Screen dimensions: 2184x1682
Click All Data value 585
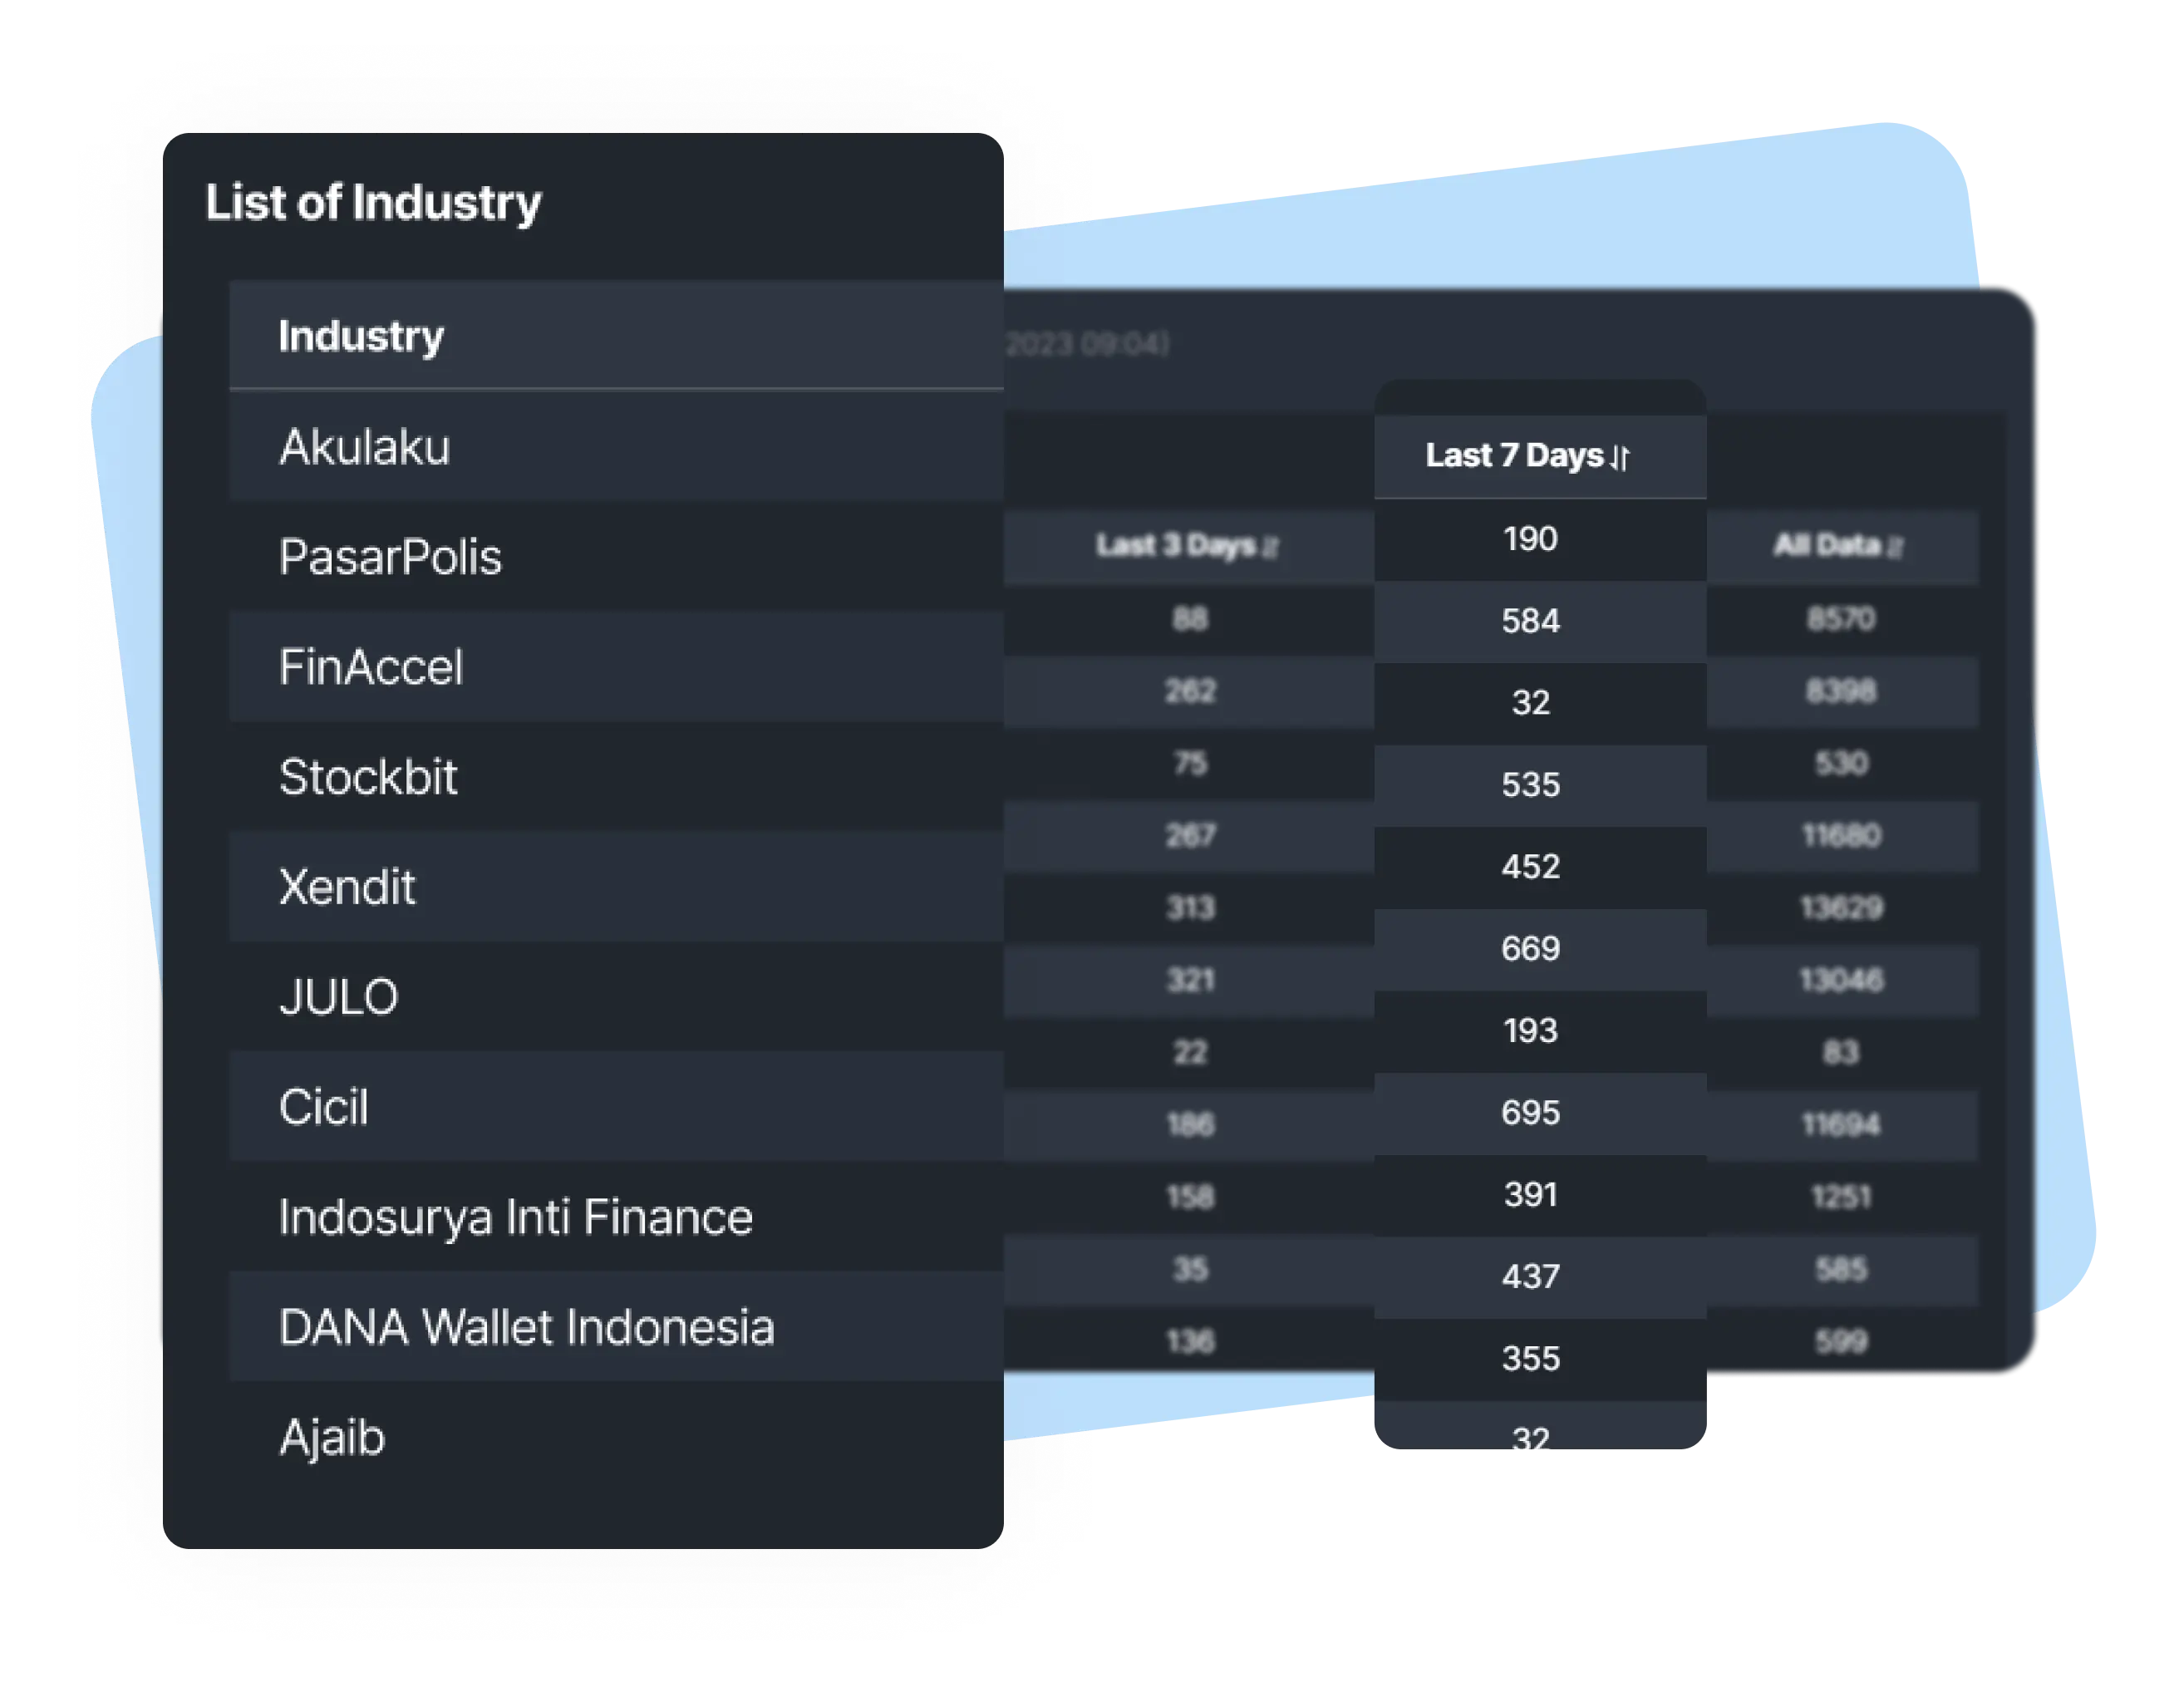[x=1840, y=1270]
